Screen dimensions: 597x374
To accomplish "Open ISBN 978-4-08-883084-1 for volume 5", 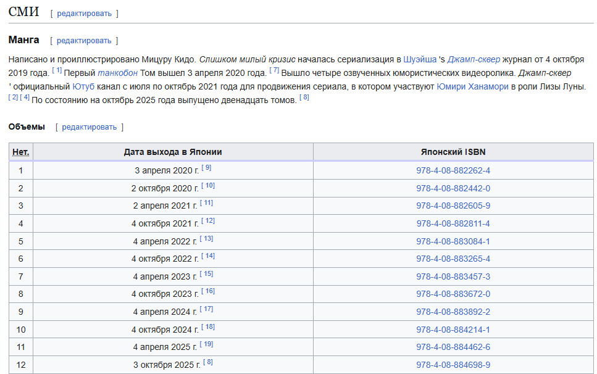I will click(x=453, y=241).
